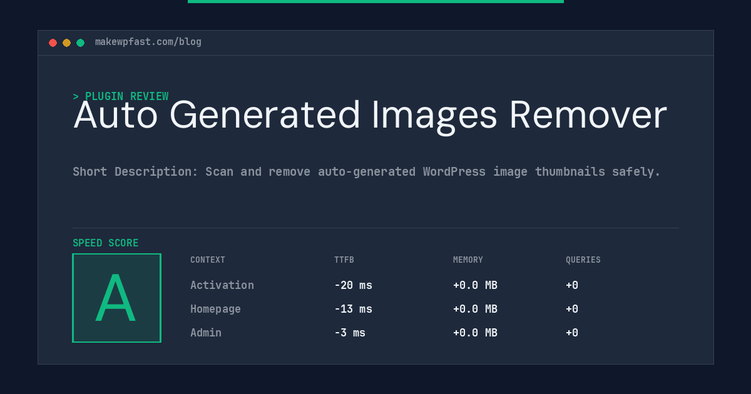Click the '> PLUGIN REVIEW' label
The image size is (751, 394).
coord(121,96)
